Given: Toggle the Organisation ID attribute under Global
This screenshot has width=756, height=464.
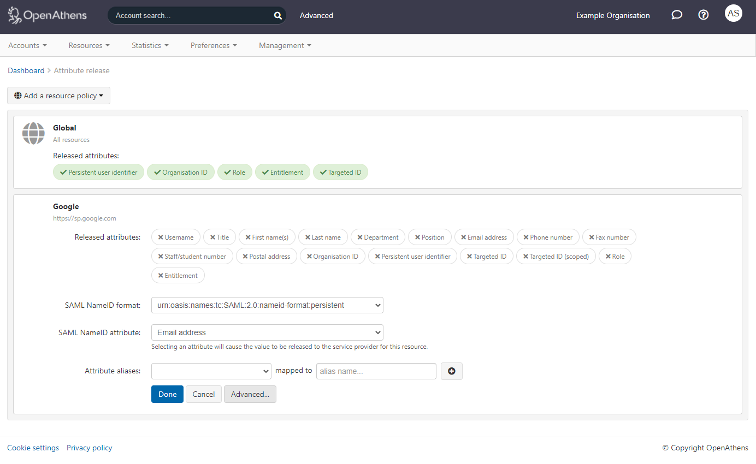Looking at the screenshot, I should (x=181, y=172).
